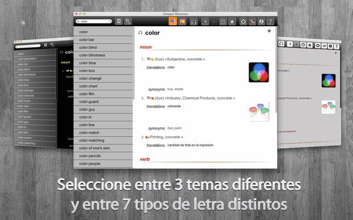Toggle the Spanish flag language button

pos(182,21)
